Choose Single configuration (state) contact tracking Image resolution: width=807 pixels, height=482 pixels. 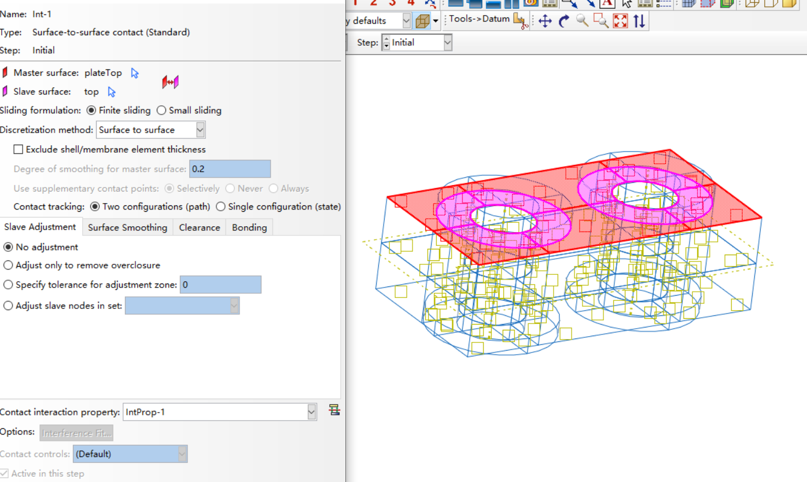click(x=220, y=207)
